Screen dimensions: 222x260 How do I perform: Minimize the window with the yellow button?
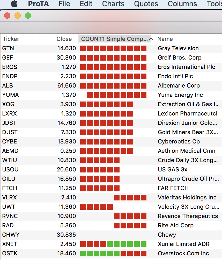(18, 16)
